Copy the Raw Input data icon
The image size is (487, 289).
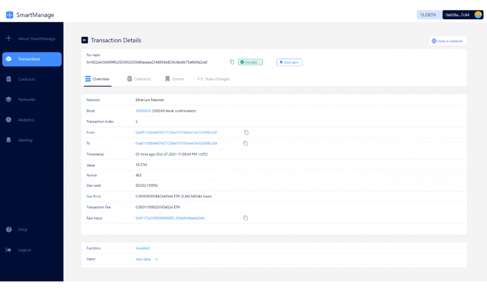coord(245,217)
